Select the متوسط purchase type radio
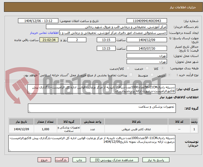Viewport: 203px width, 167px height. 152,75
